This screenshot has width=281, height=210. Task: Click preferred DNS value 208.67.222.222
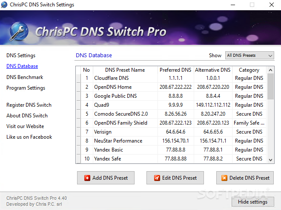point(175,87)
